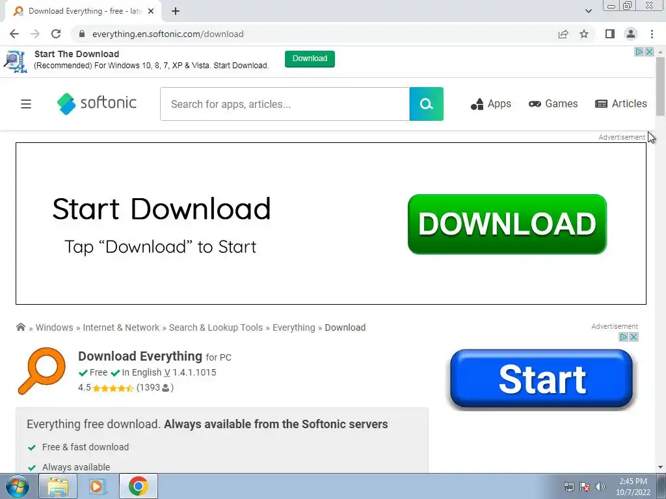This screenshot has height=499, width=666.
Task: Click the taskbar clock showing 2:45 PM
Action: coord(633,486)
